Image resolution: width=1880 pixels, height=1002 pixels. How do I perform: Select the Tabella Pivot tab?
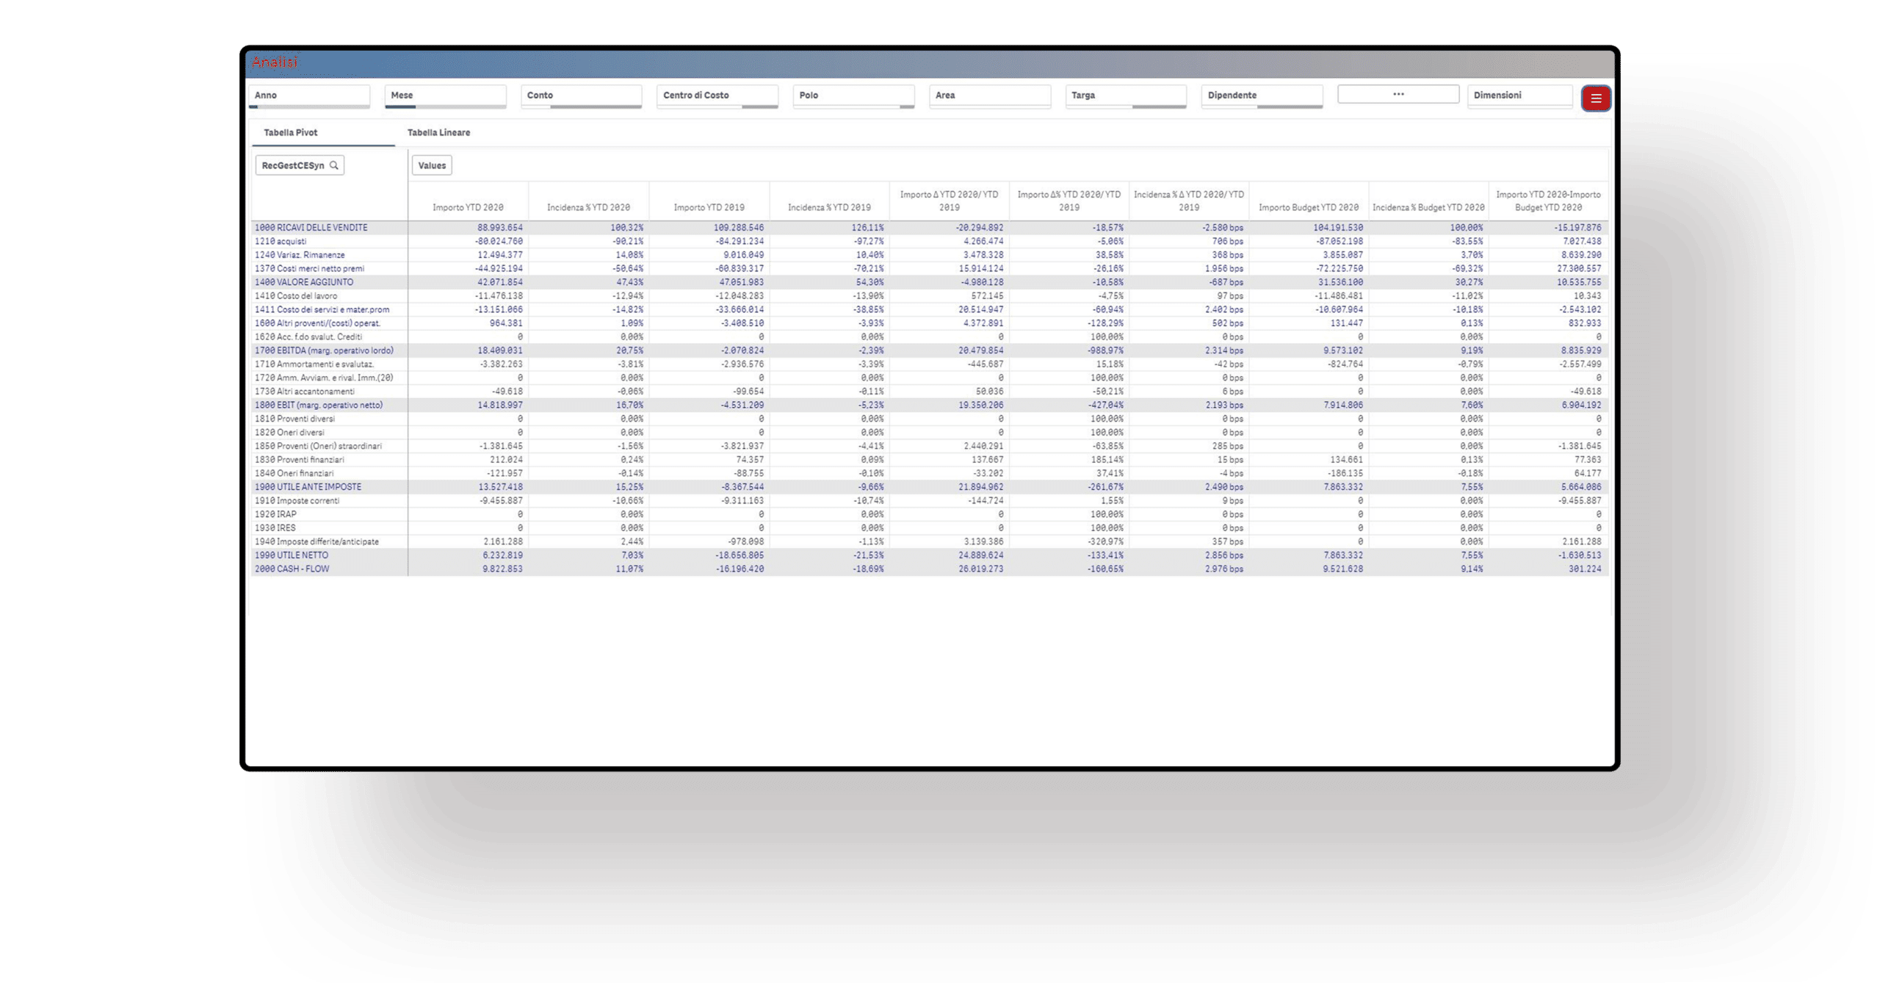[291, 133]
